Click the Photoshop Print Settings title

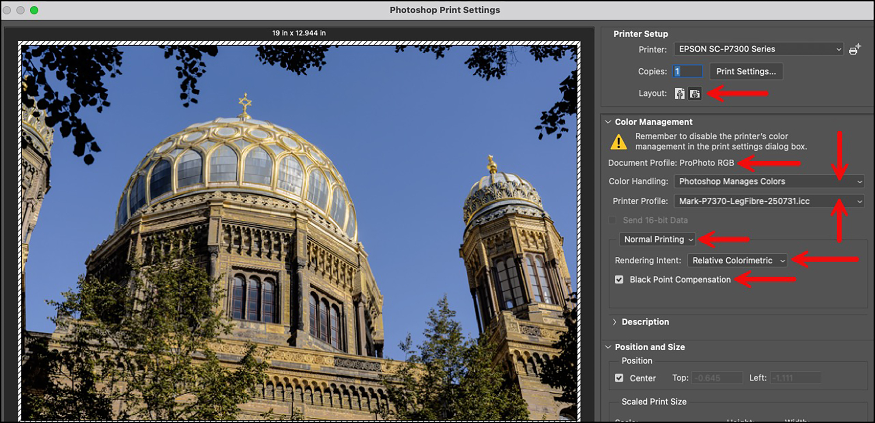444,10
